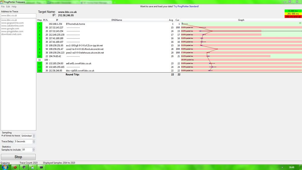Select www.bbc.co.uk in the history list

point(9,20)
